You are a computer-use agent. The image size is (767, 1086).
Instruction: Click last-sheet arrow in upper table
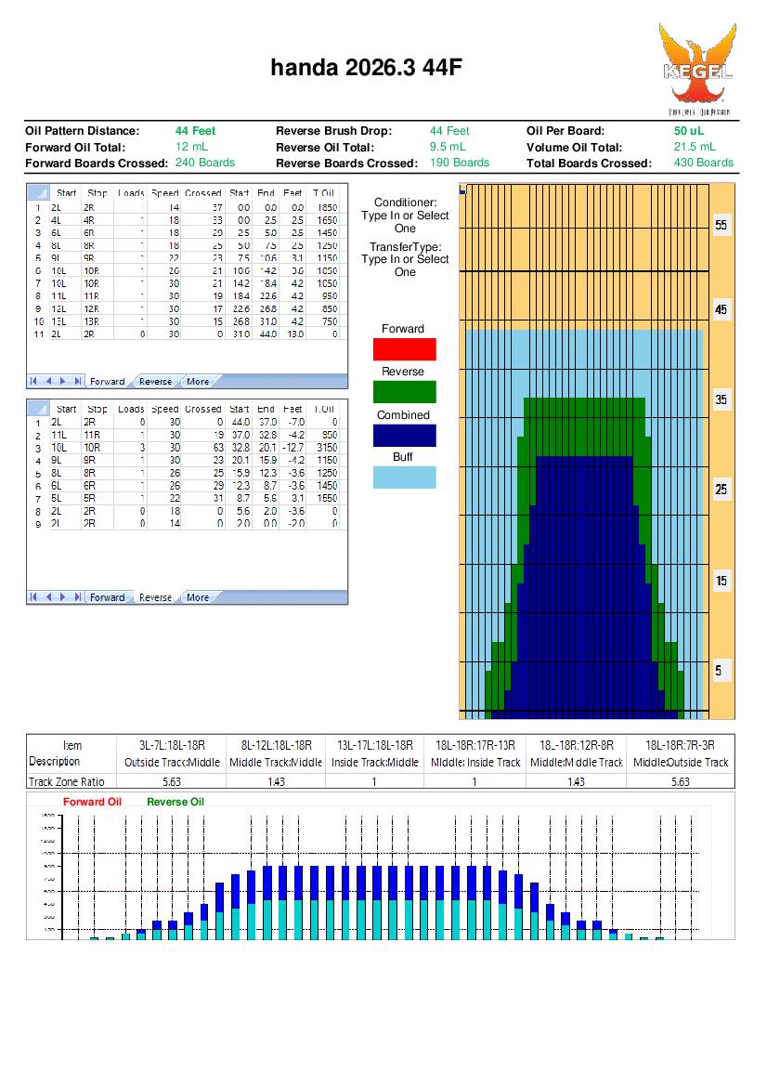click(x=76, y=381)
